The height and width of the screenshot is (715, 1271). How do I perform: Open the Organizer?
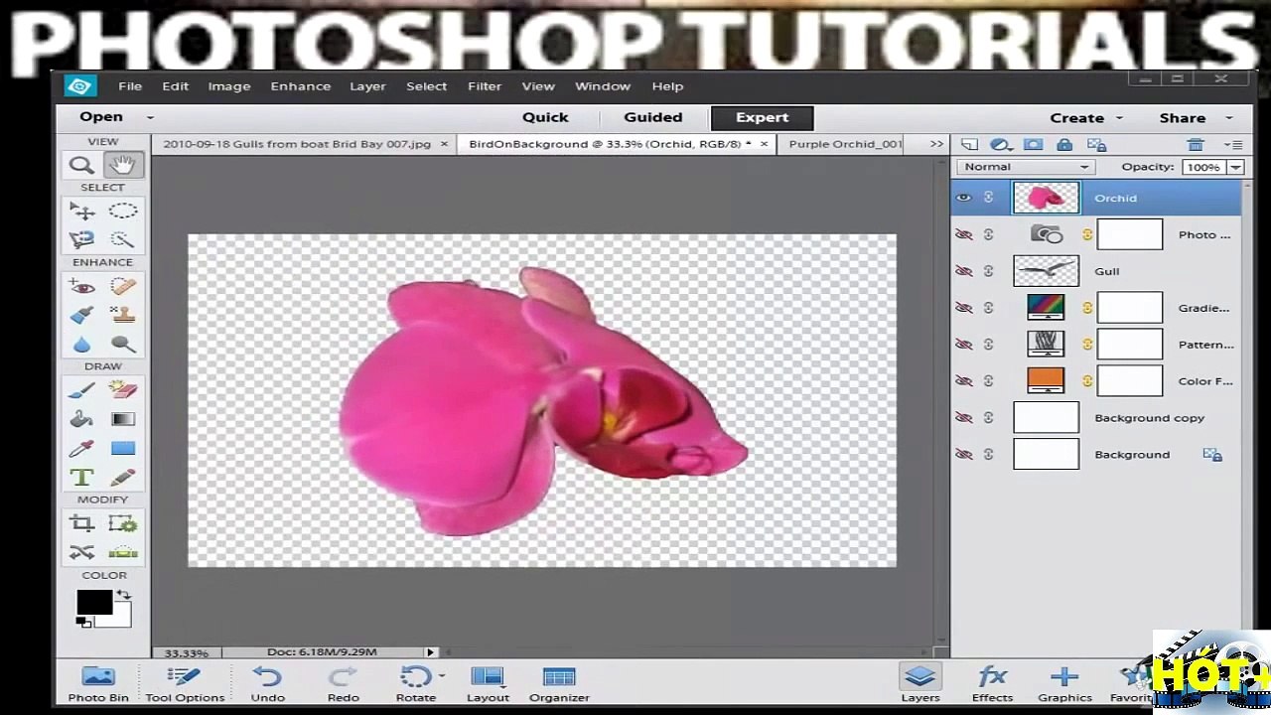pyautogui.click(x=559, y=684)
